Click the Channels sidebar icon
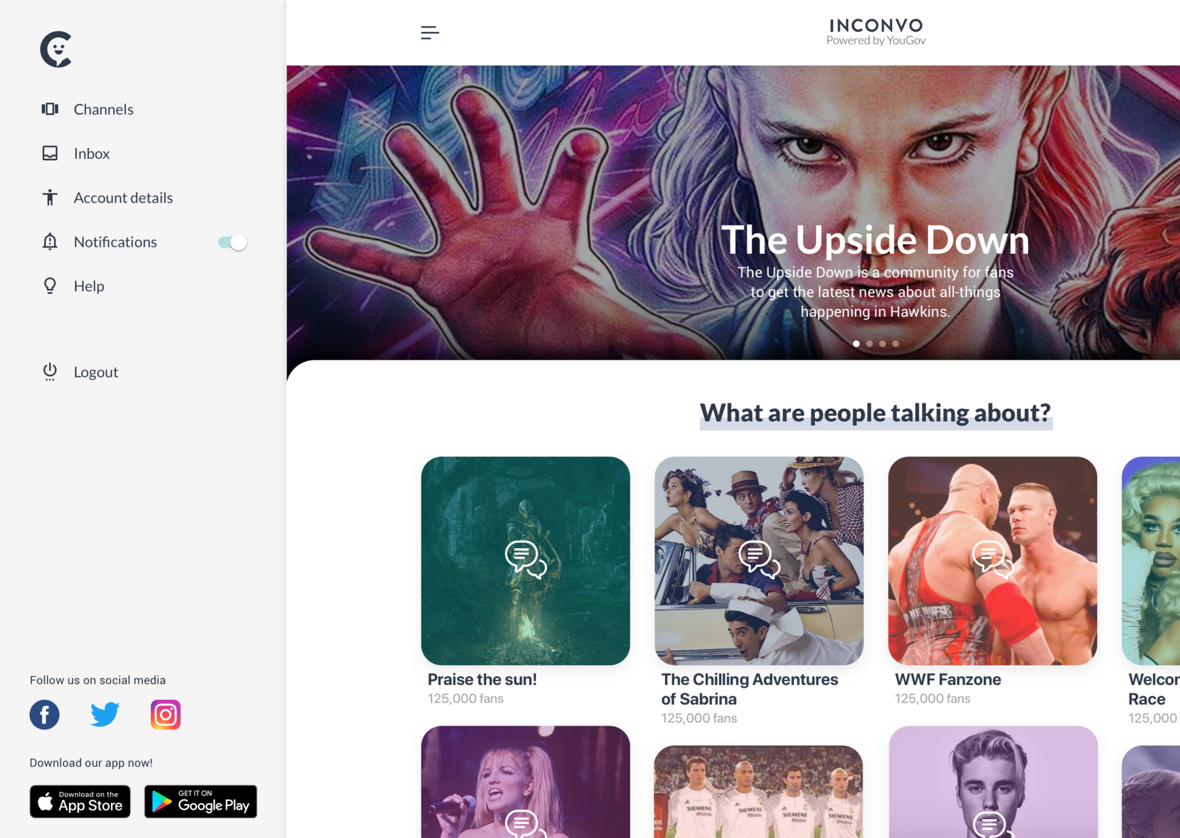Image resolution: width=1180 pixels, height=838 pixels. click(x=50, y=108)
